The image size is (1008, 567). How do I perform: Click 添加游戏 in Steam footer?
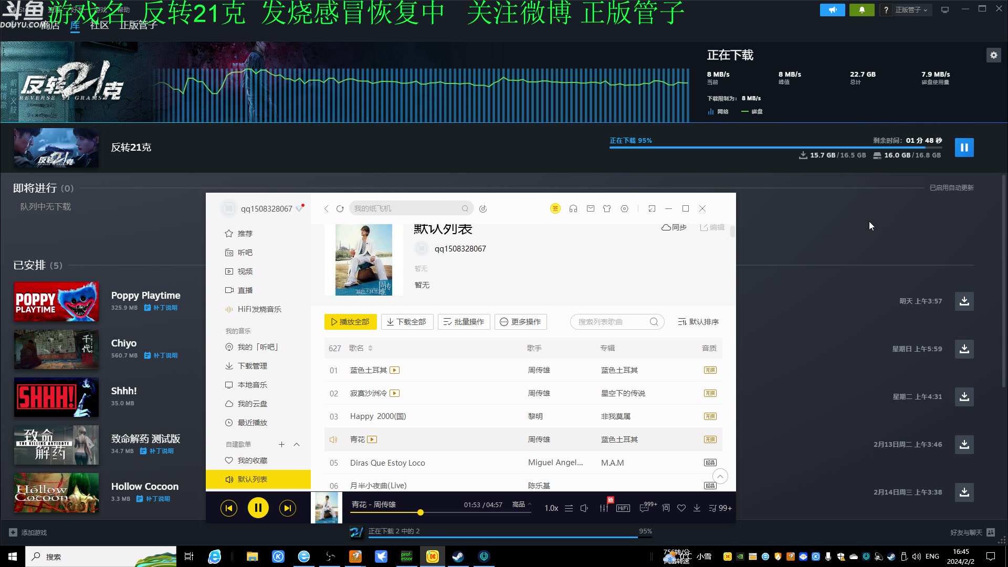point(28,533)
